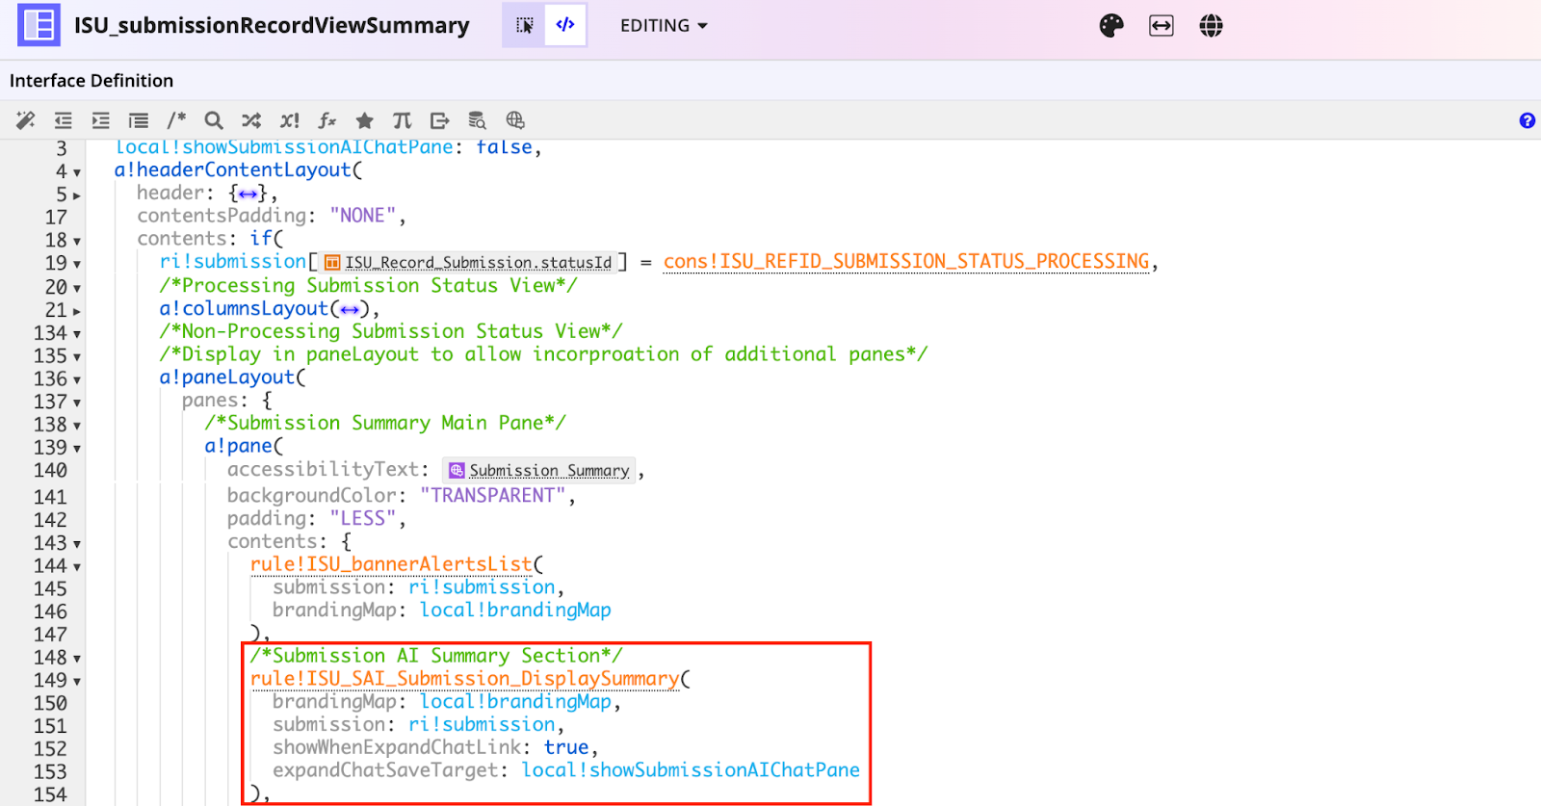Click the interface object icon beside the title
1541x806 pixels.
coord(39,25)
